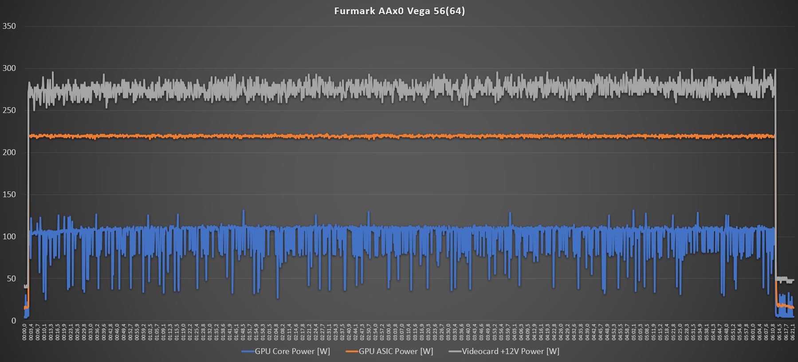Screen dimensions: 798x362
Task: Click the grey Videocard +12V legend marker
Action: pos(455,352)
